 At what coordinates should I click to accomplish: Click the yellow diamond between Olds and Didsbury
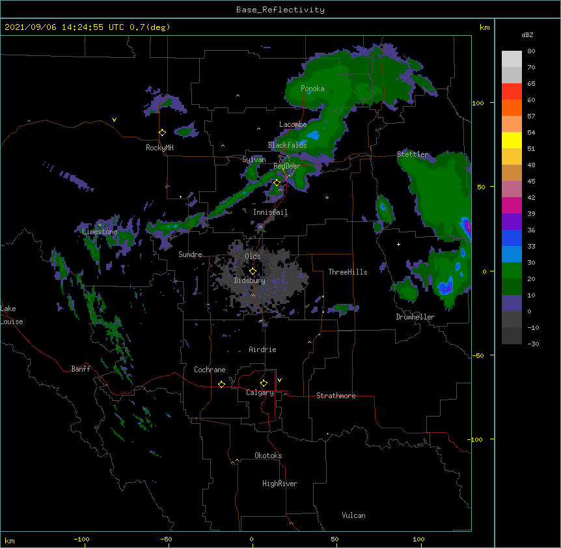click(253, 271)
